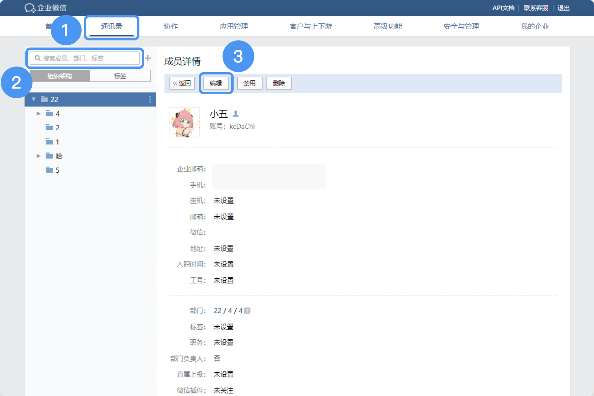Open the 高级功能 tab
Screen dimensions: 594x396
388,27
